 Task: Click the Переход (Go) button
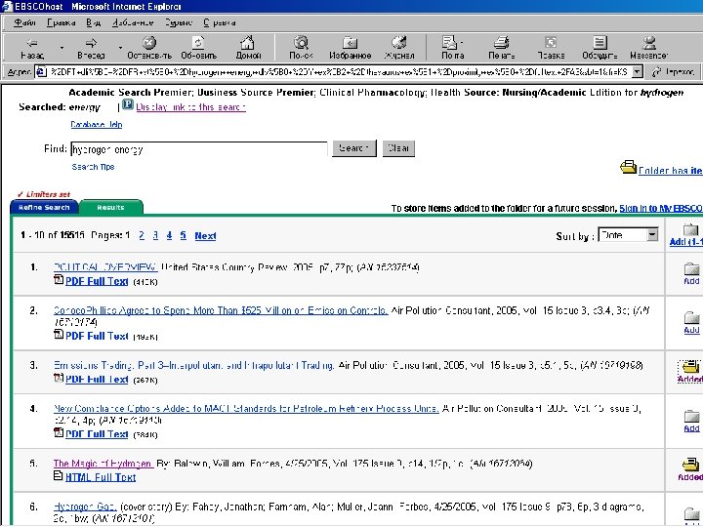pos(674,71)
